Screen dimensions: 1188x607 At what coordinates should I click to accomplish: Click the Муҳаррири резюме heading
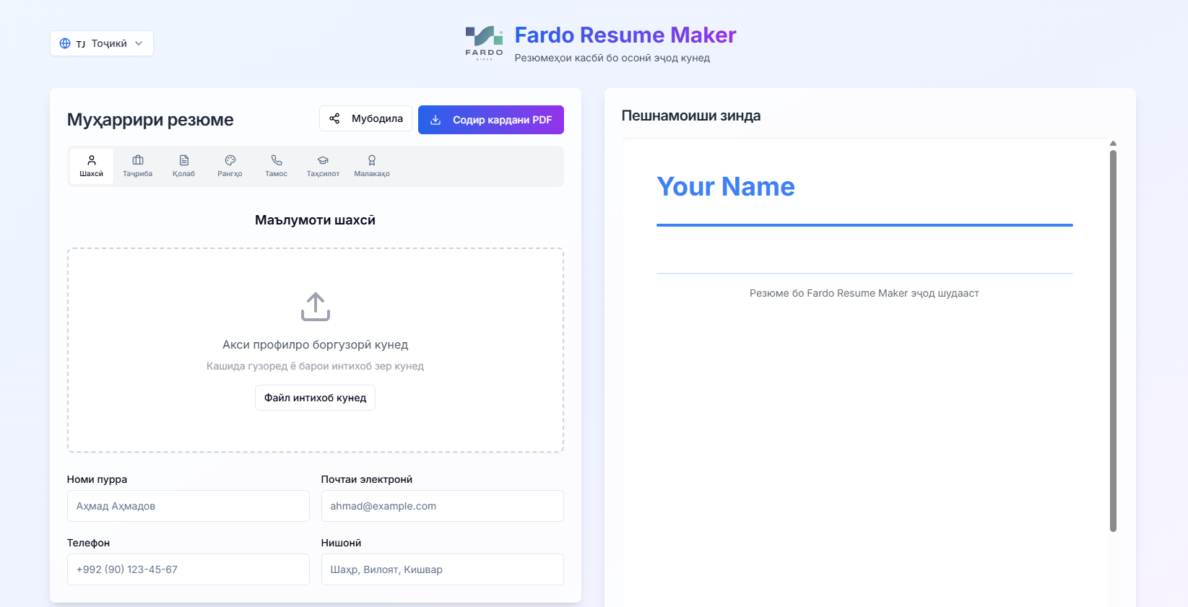[x=150, y=120]
